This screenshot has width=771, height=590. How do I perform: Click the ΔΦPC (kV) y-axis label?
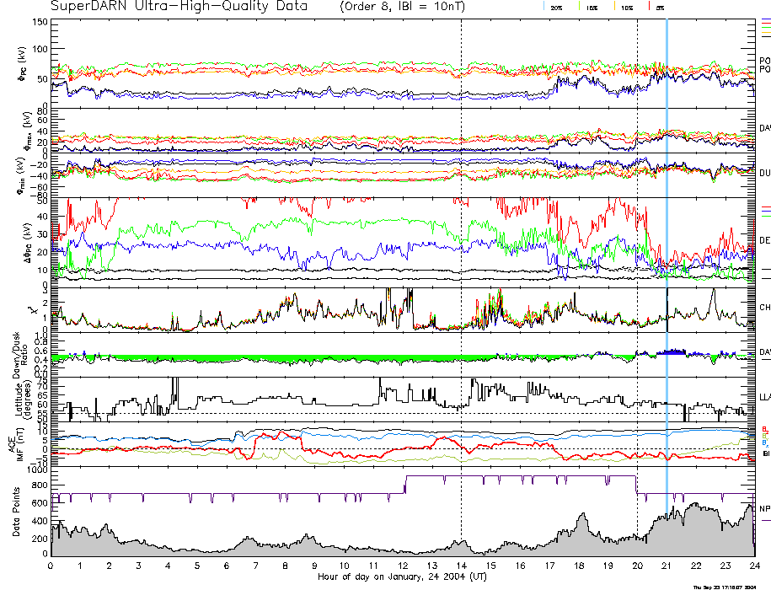coord(28,243)
